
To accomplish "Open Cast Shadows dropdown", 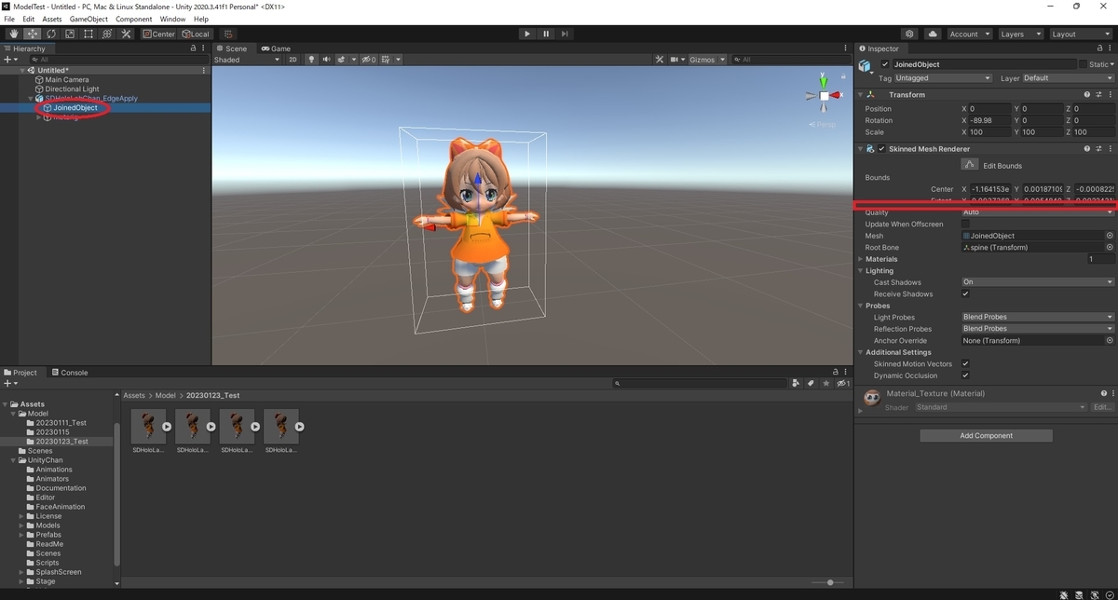I will [1037, 282].
